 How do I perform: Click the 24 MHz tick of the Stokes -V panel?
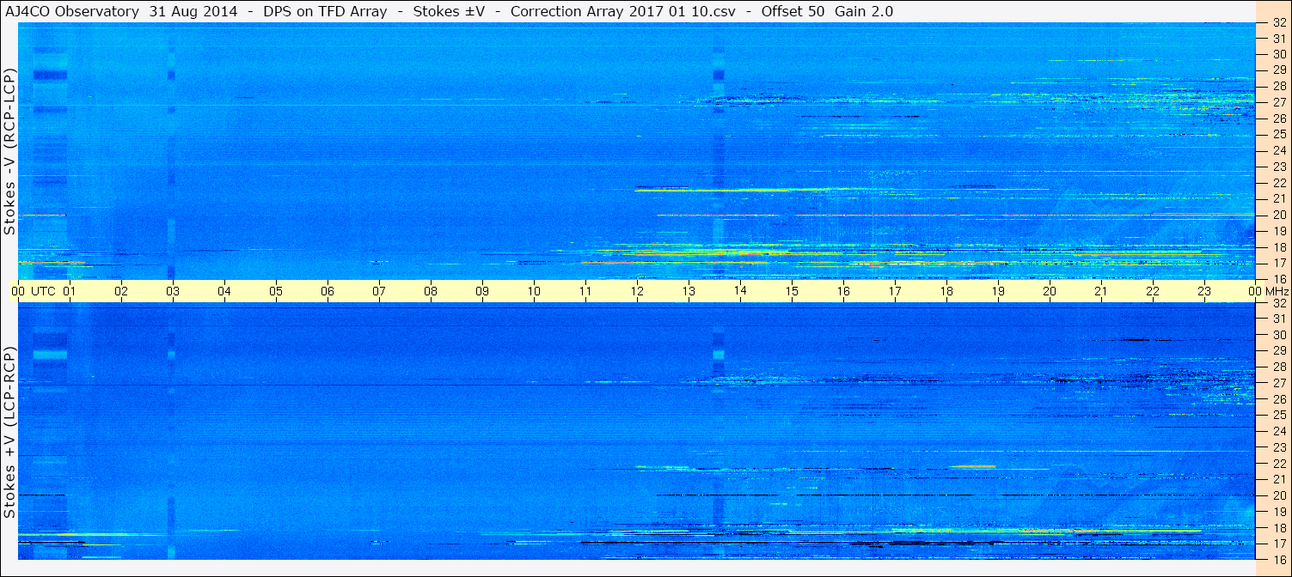pyautogui.click(x=1278, y=150)
